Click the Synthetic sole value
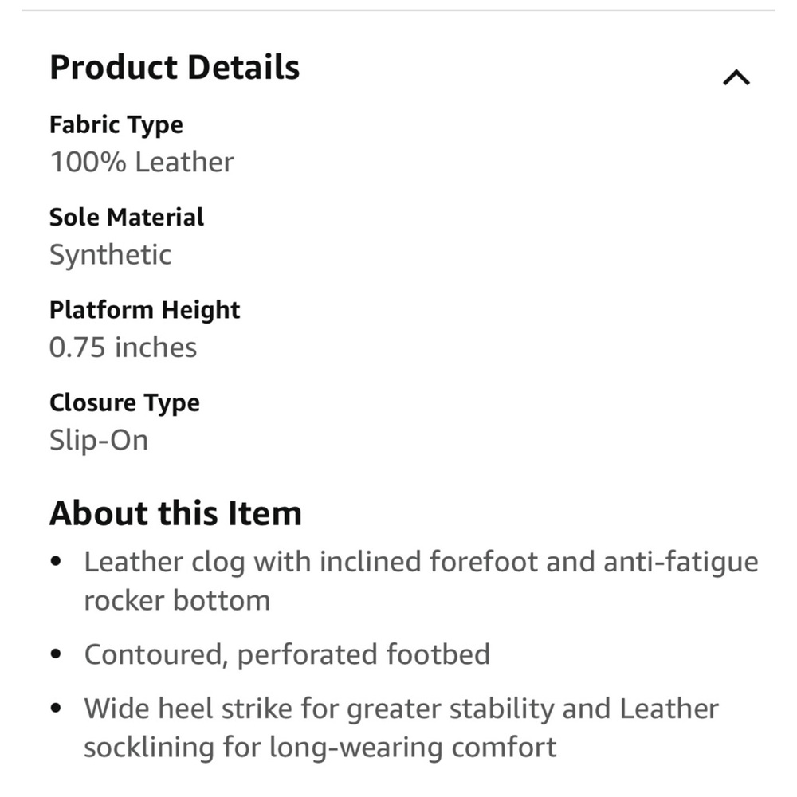This screenshot has width=797, height=797. point(110,255)
